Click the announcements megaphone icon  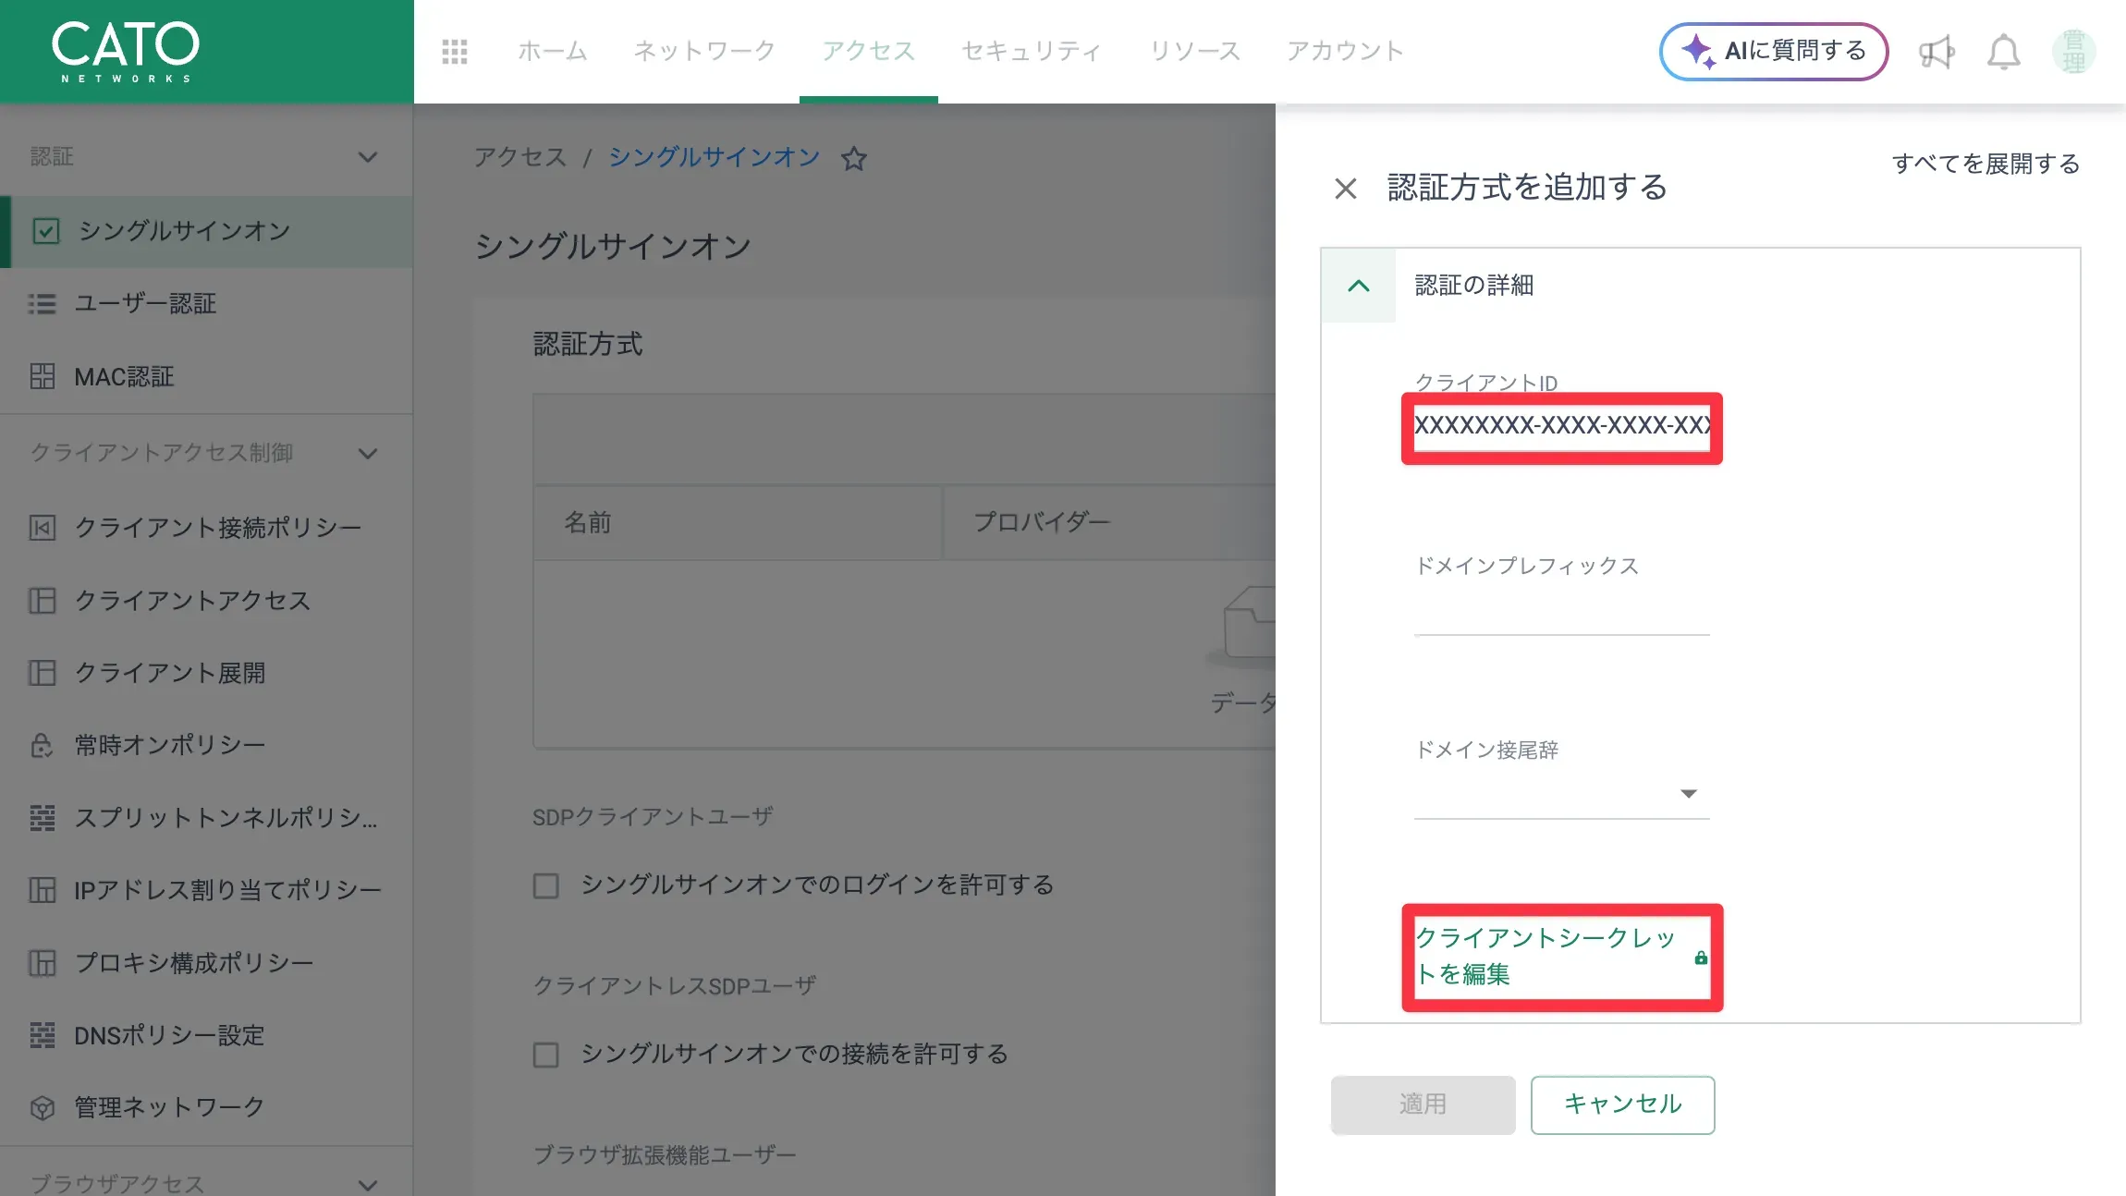click(x=1936, y=52)
